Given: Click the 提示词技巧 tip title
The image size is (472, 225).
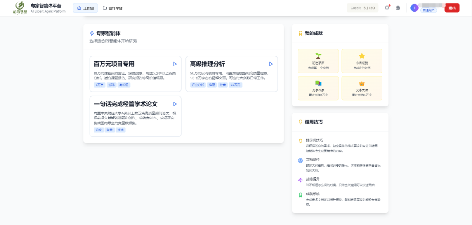Looking at the screenshot, I should [x=314, y=140].
